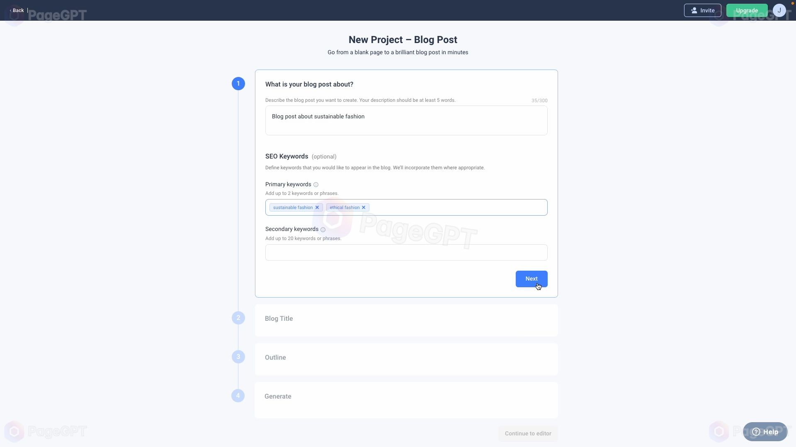Click the Secondary keywords input field
Image resolution: width=796 pixels, height=447 pixels.
tap(406, 252)
